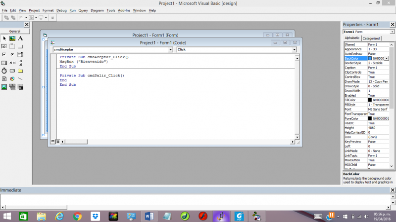The image size is (396, 222).
Task: Click the BackColor blue color swatch
Action: (x=370, y=58)
